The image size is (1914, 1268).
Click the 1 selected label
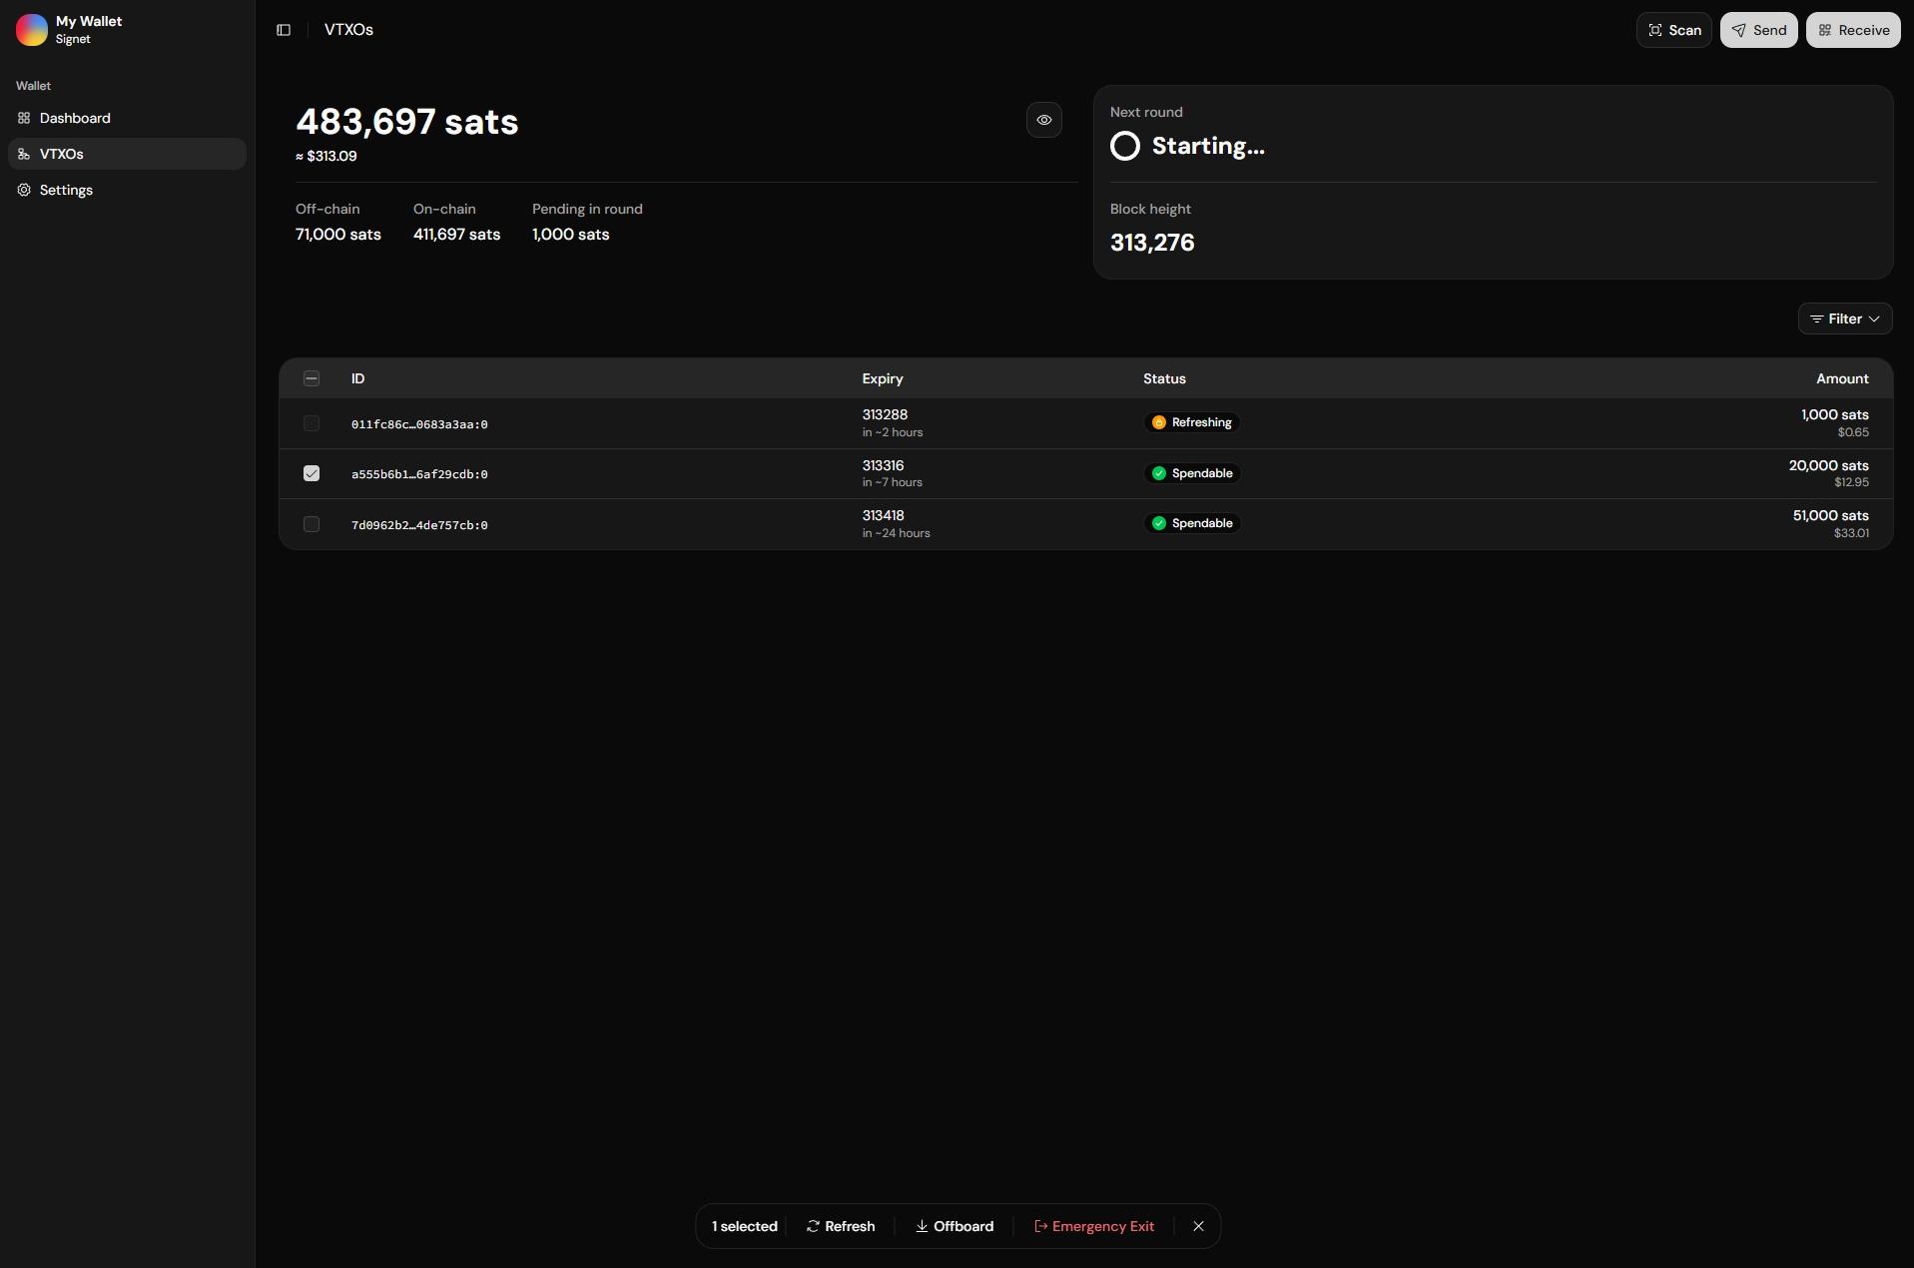(744, 1226)
